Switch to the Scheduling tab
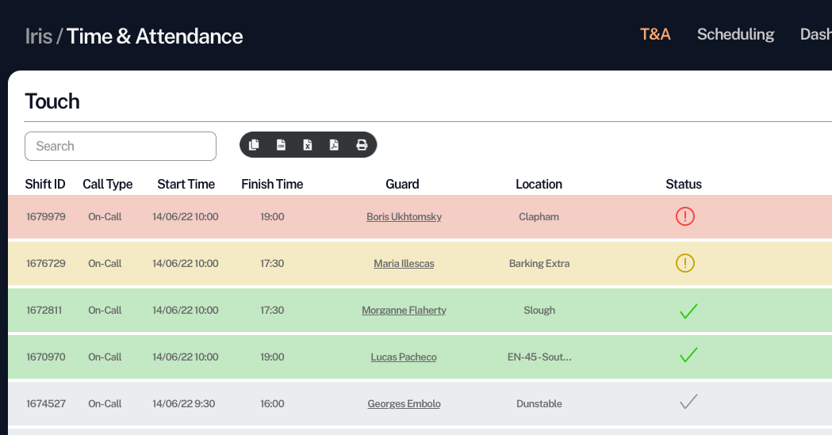This screenshot has width=832, height=435. [735, 34]
